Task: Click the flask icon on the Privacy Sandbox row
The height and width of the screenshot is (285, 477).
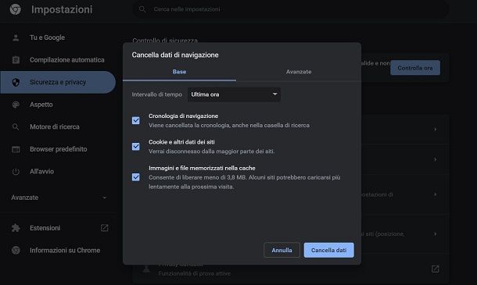Action: pos(146,269)
